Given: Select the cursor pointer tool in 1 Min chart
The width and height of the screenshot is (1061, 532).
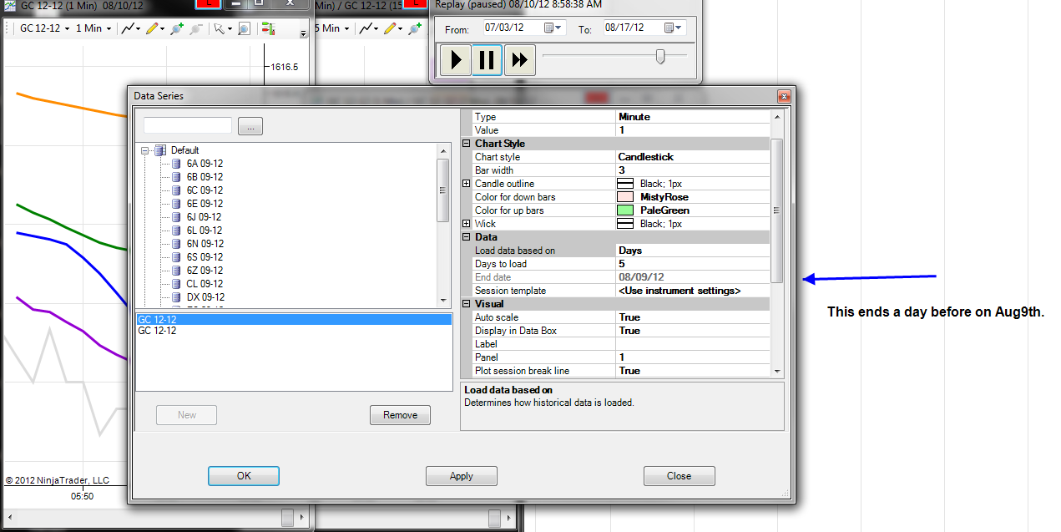Looking at the screenshot, I should [219, 28].
